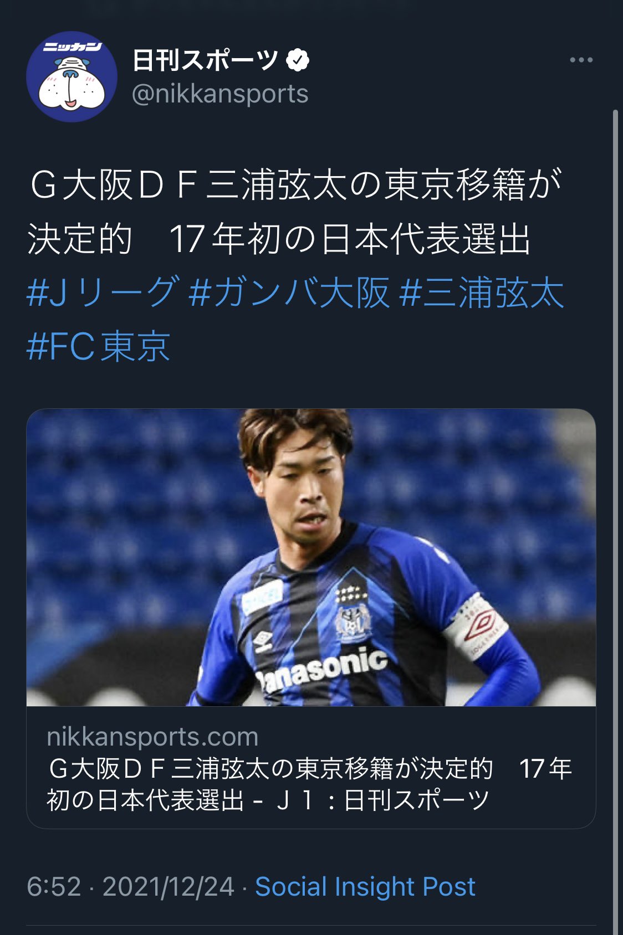Open the link card headline G大阪DF三浦弦太
Viewport: 623px width, 935px height.
[x=310, y=784]
